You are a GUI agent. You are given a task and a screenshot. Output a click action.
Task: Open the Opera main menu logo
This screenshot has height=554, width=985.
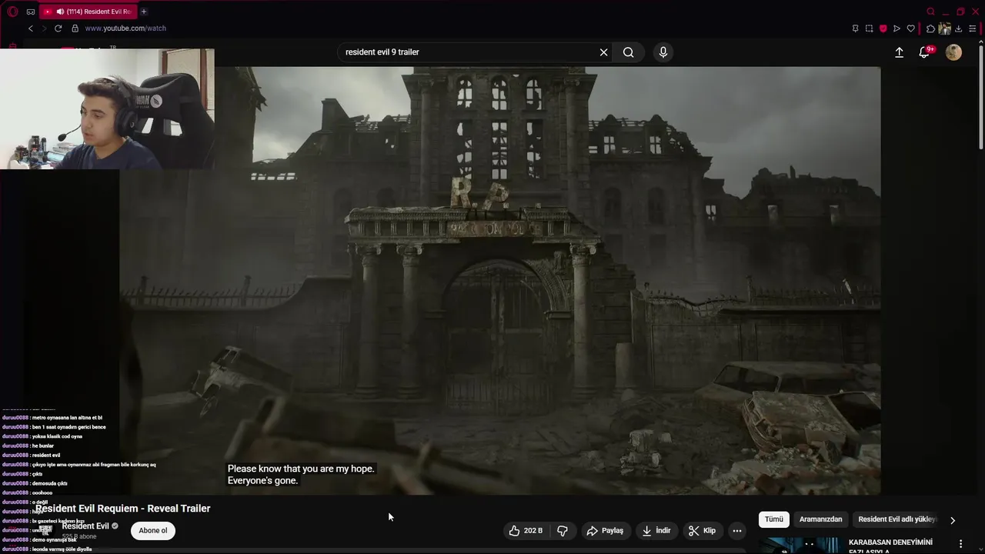(x=12, y=12)
